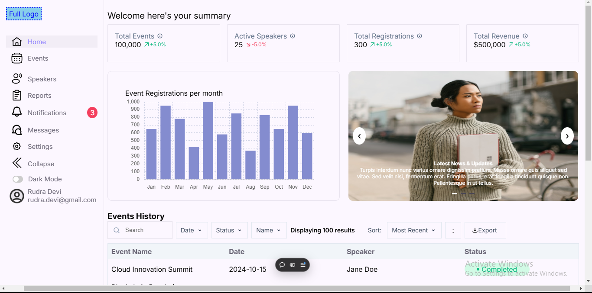
Task: Click the info icon next to Total Revenue
Action: 525,36
